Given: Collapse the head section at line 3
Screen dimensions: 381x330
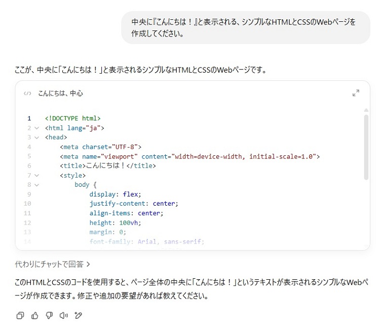Looking at the screenshot, I should click(36, 137).
